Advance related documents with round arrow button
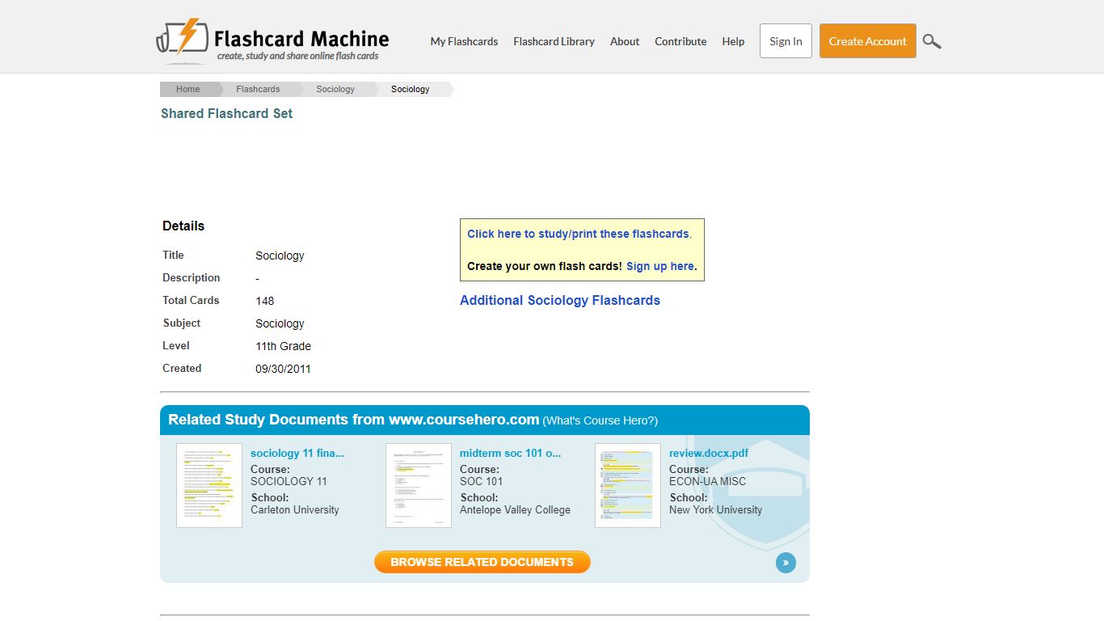 coord(786,563)
